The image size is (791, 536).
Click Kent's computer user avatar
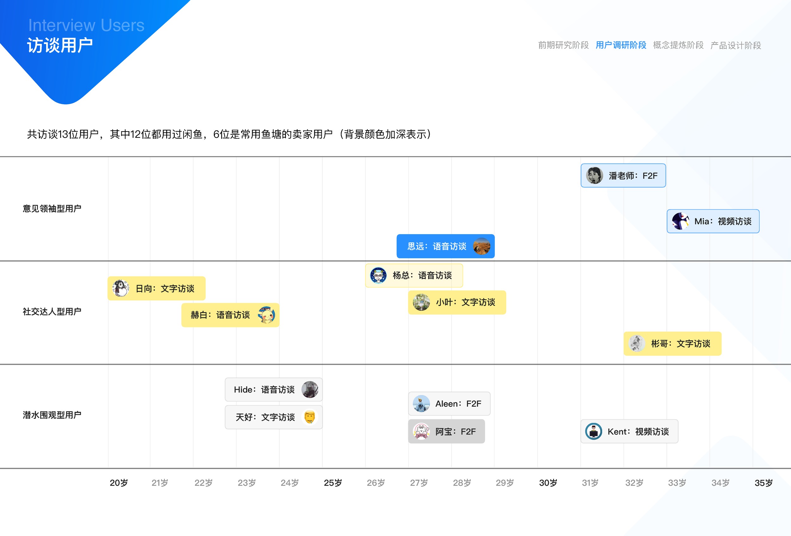tap(594, 431)
